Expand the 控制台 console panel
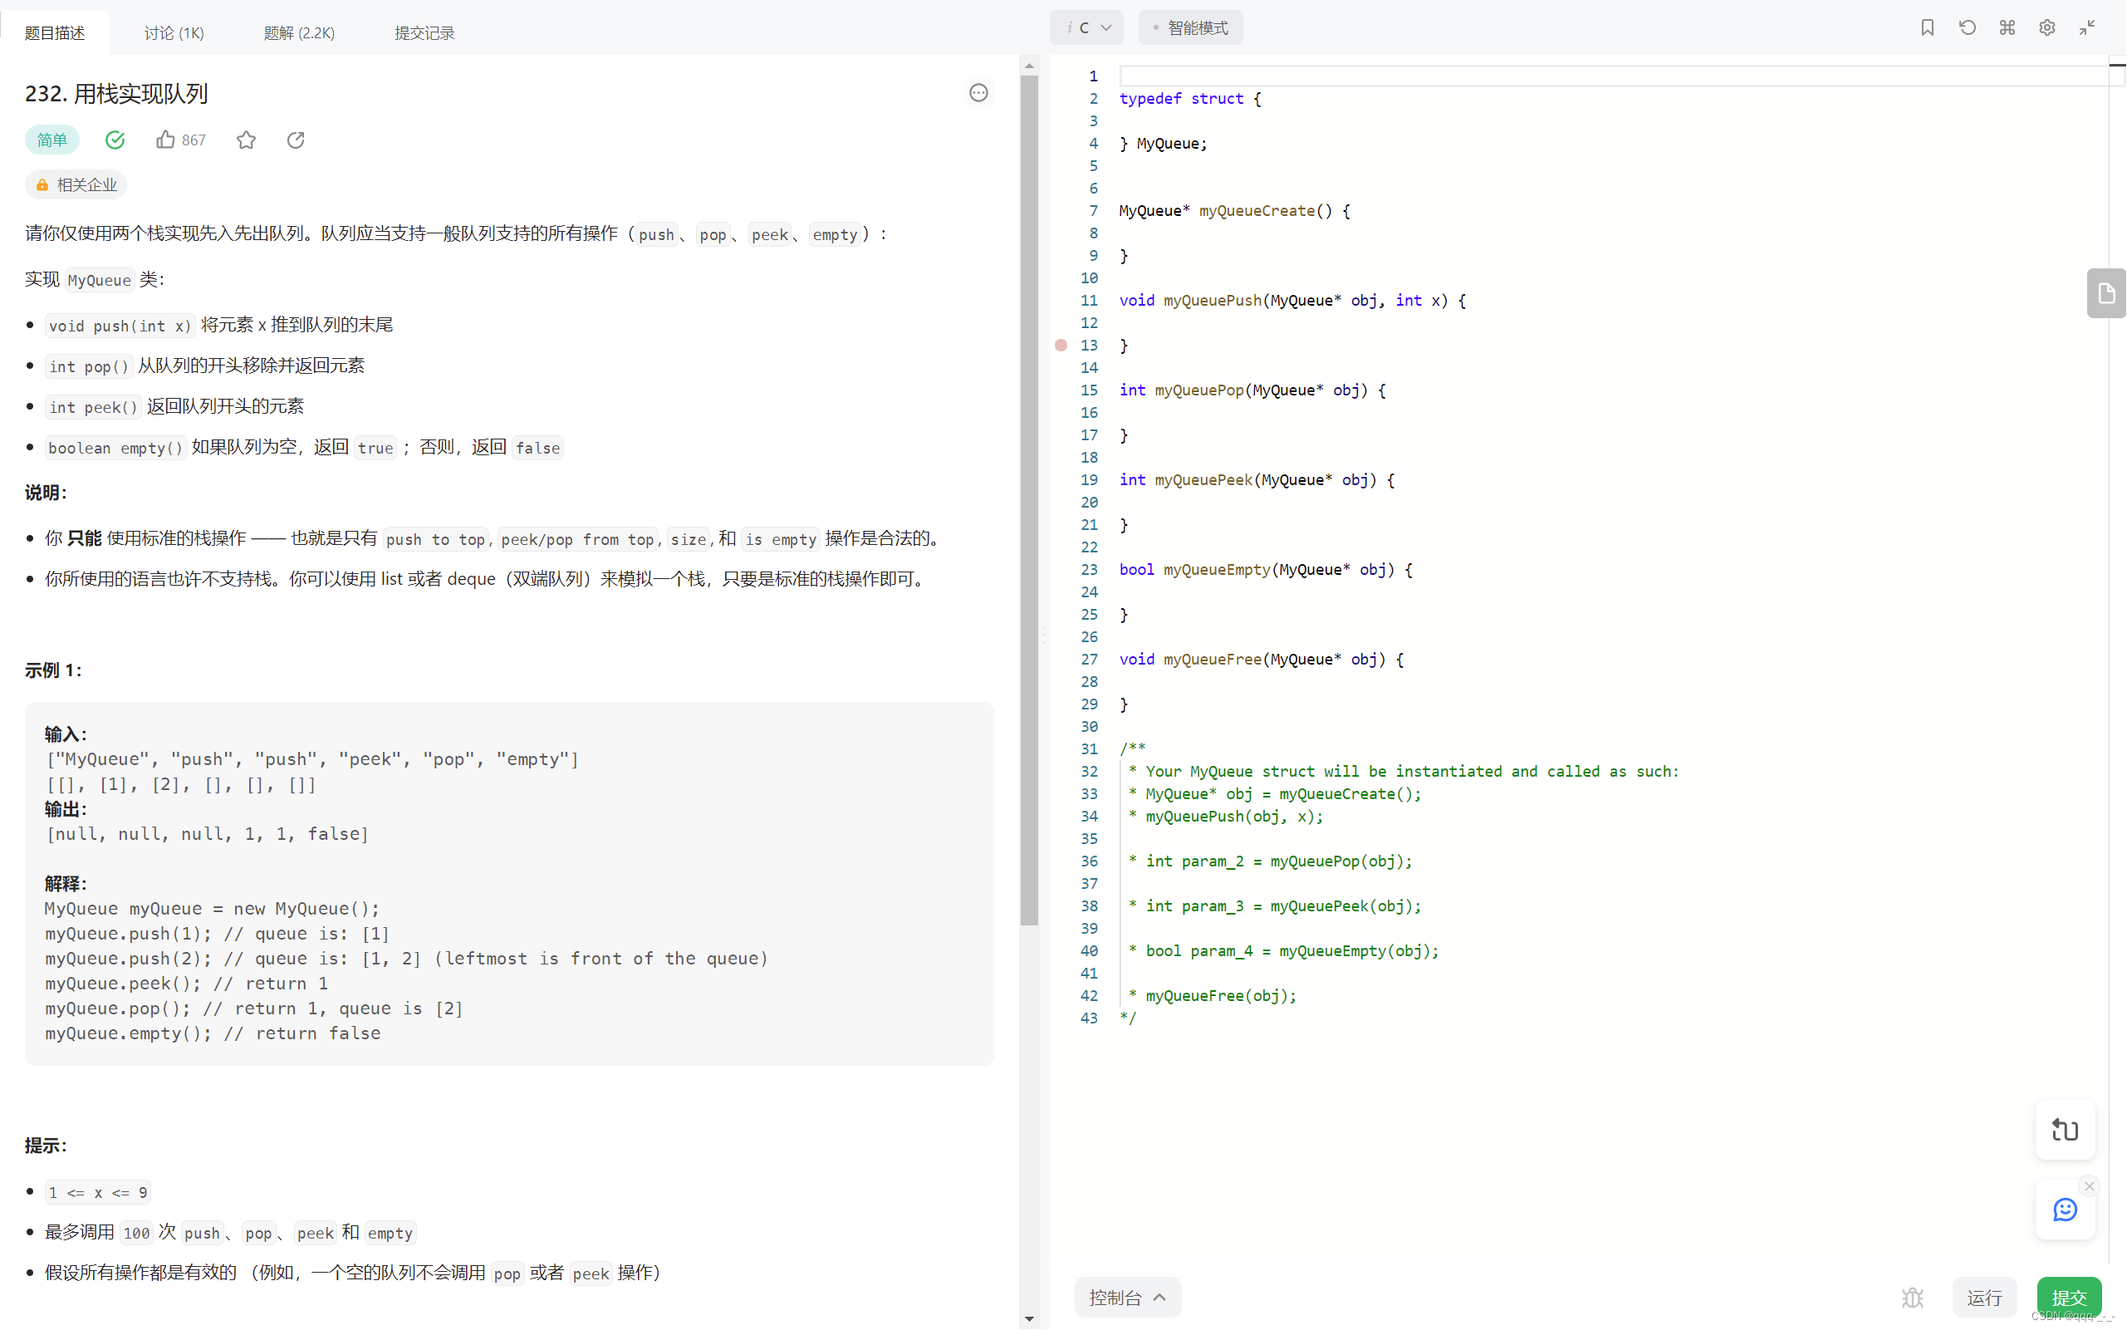This screenshot has height=1330, width=2127. (1127, 1298)
